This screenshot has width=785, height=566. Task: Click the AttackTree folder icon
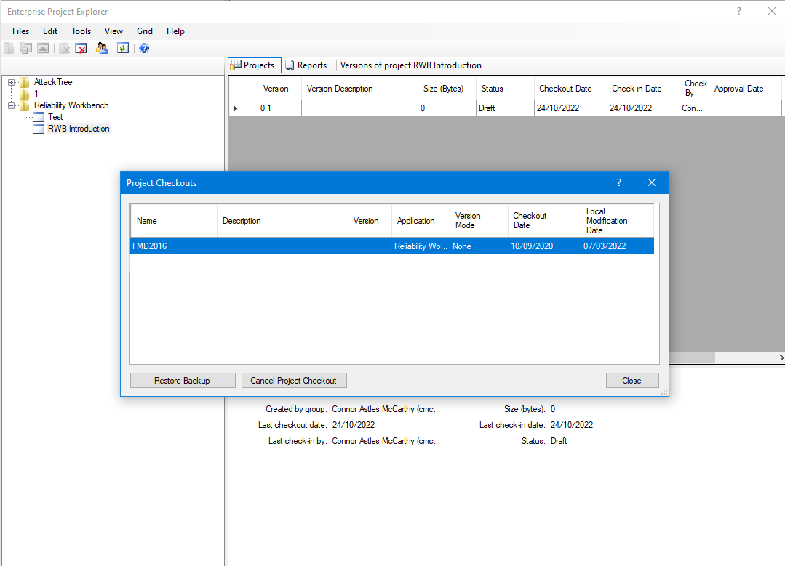[25, 82]
